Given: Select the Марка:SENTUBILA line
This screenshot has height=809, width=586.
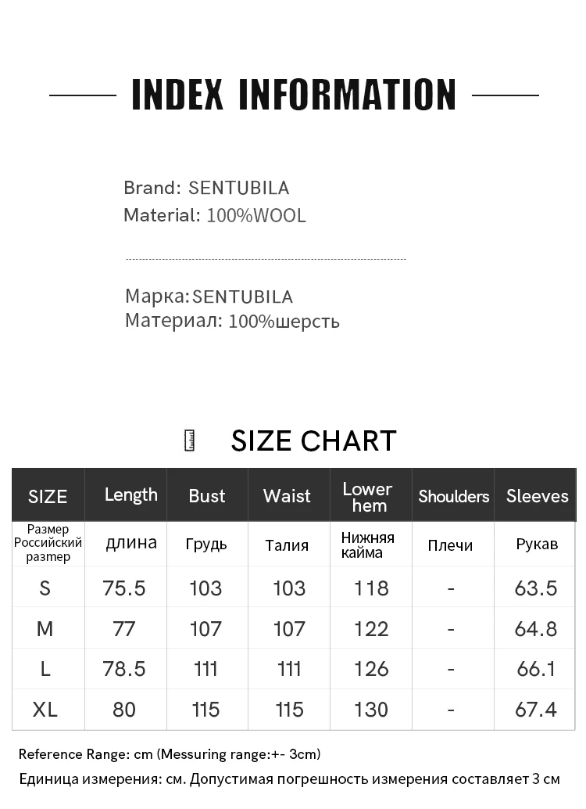Looking at the screenshot, I should [209, 297].
